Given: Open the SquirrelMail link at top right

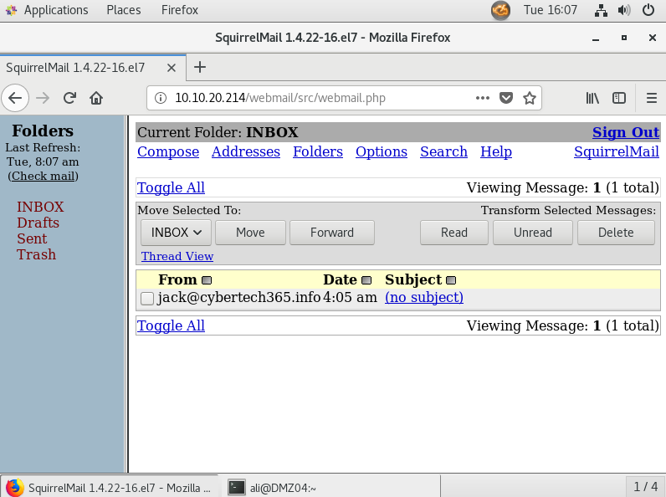Looking at the screenshot, I should pos(617,151).
